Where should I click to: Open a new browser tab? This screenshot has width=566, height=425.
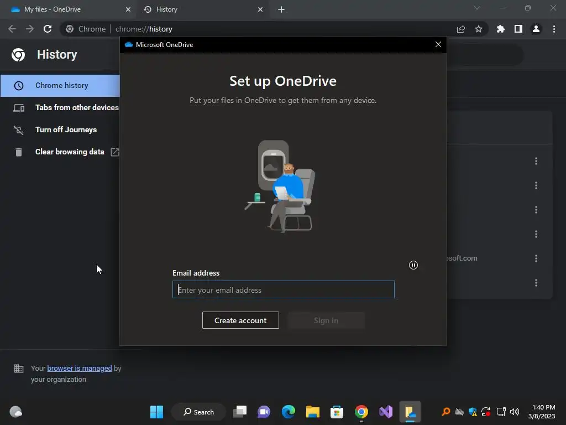281,9
